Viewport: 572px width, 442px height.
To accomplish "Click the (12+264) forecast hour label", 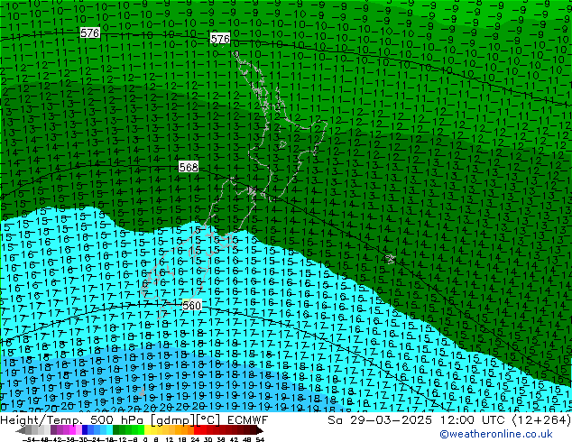I will click(537, 419).
